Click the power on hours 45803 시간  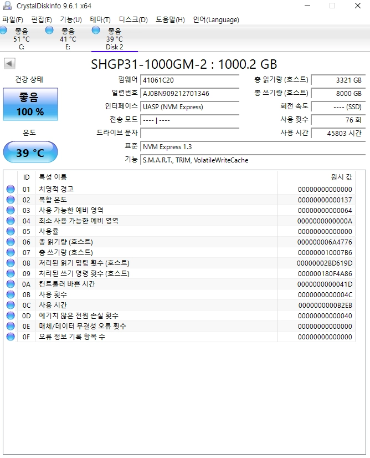click(338, 134)
